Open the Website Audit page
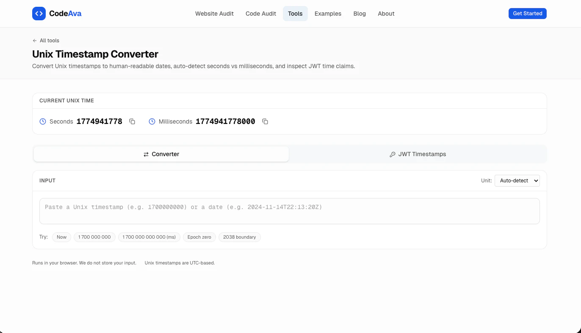The image size is (581, 333). click(214, 13)
